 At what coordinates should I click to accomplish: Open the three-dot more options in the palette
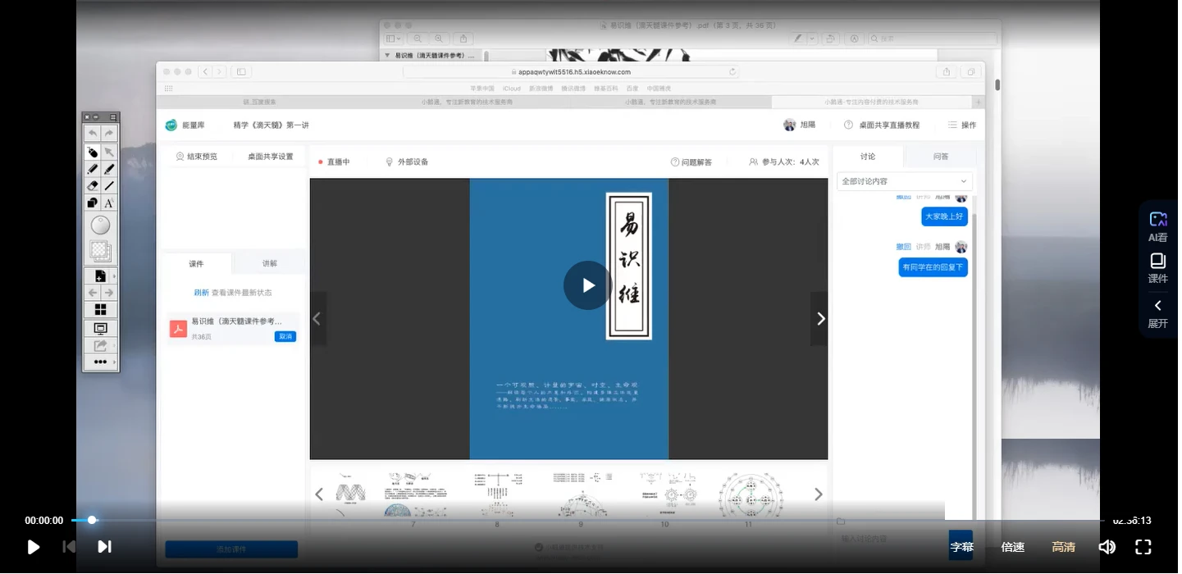tap(101, 362)
